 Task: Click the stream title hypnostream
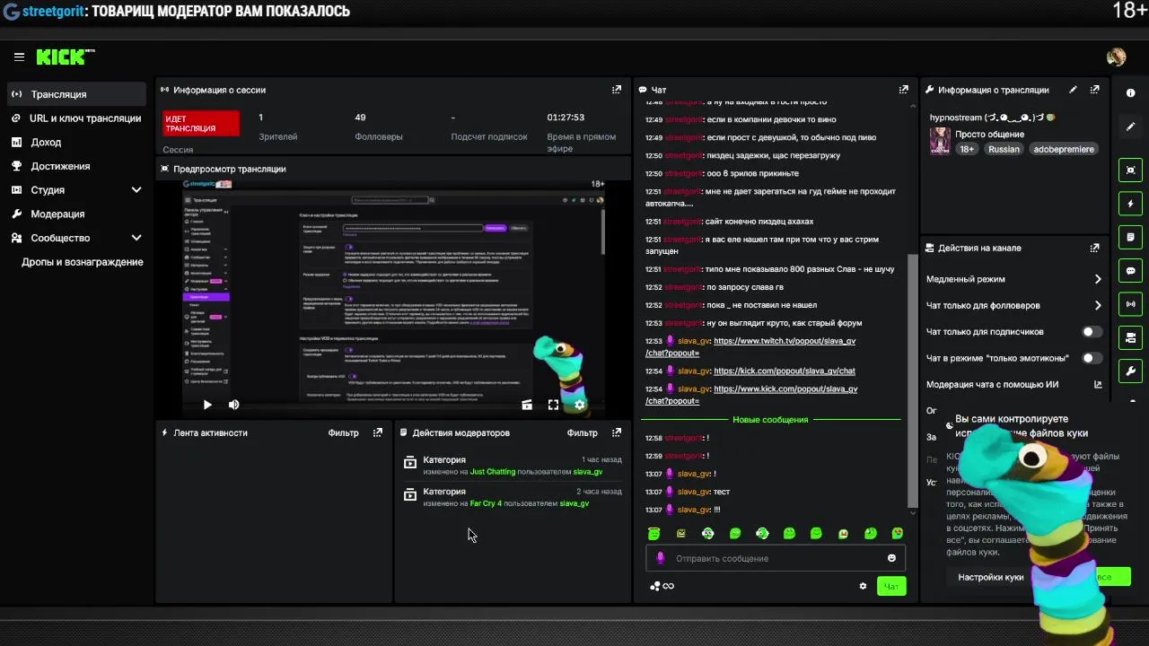click(992, 118)
